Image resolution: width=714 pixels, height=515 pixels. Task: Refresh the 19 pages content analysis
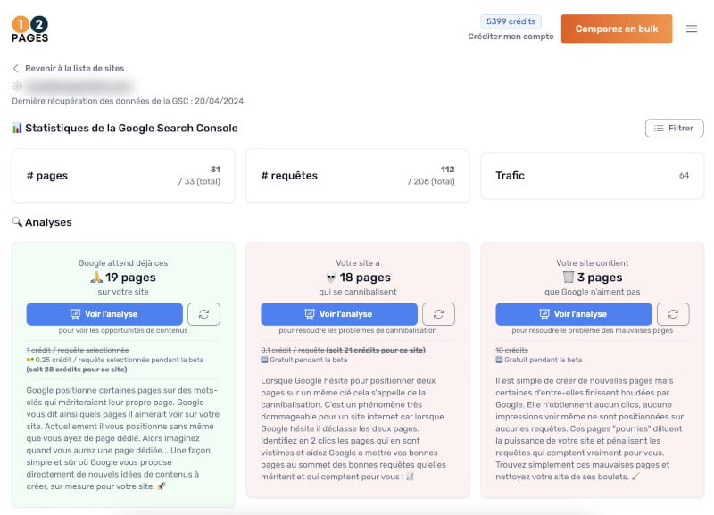point(204,314)
